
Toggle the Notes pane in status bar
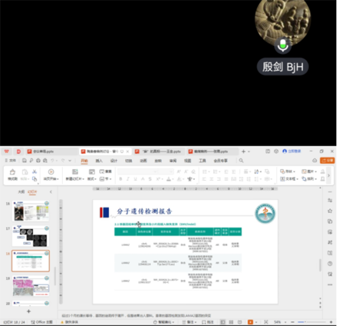point(189,322)
